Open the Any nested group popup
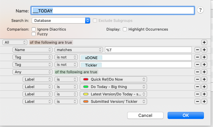The image size is (213, 127). [32, 72]
